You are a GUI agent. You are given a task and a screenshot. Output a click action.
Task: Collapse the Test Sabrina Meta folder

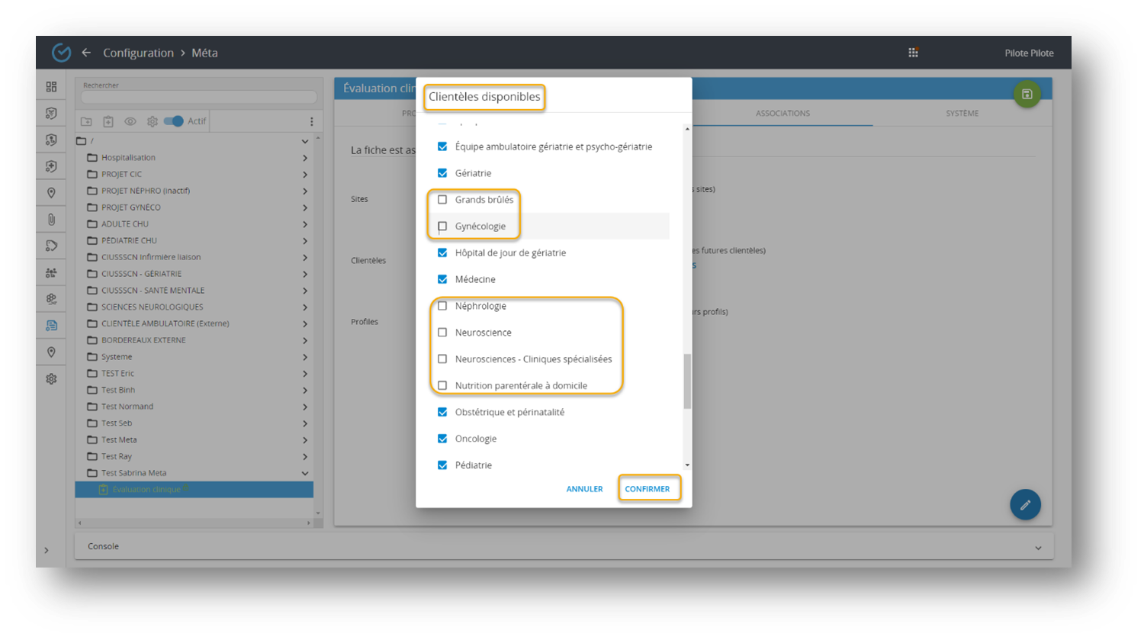tap(305, 473)
